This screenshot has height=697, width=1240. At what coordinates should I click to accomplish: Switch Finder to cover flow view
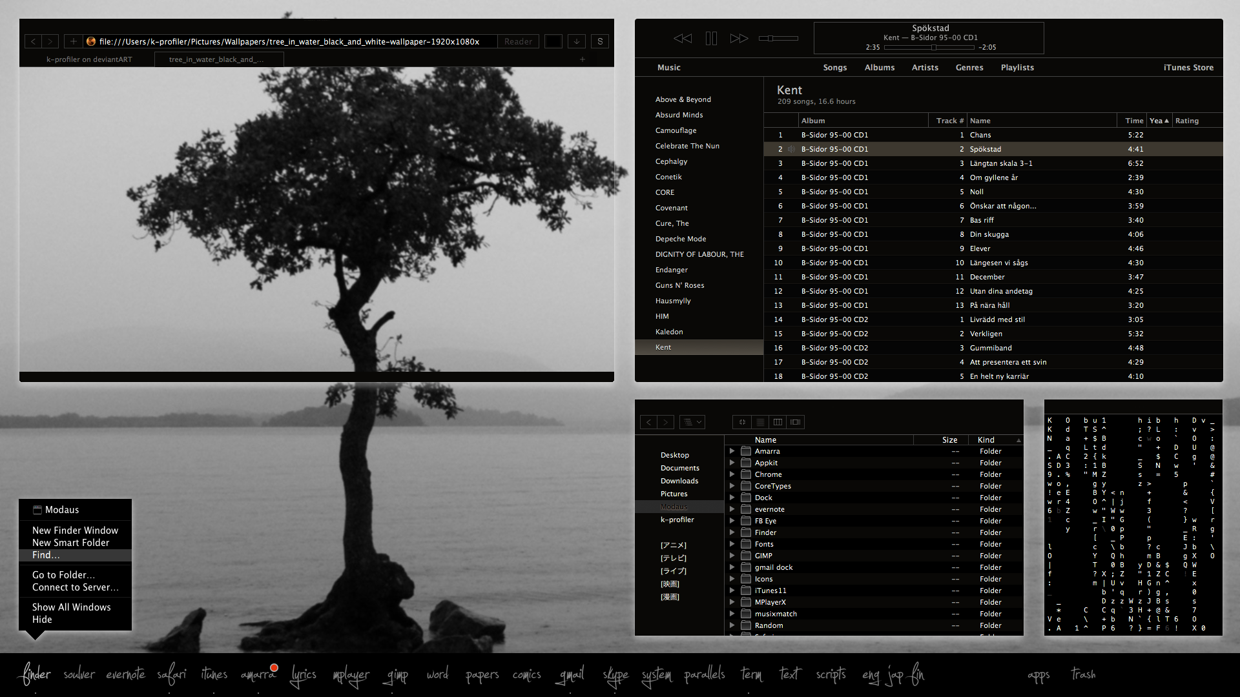point(795,422)
